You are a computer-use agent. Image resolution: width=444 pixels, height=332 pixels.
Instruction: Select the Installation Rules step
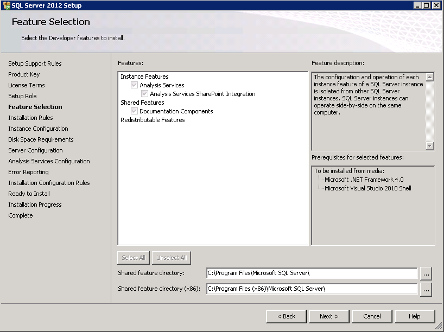pos(30,118)
